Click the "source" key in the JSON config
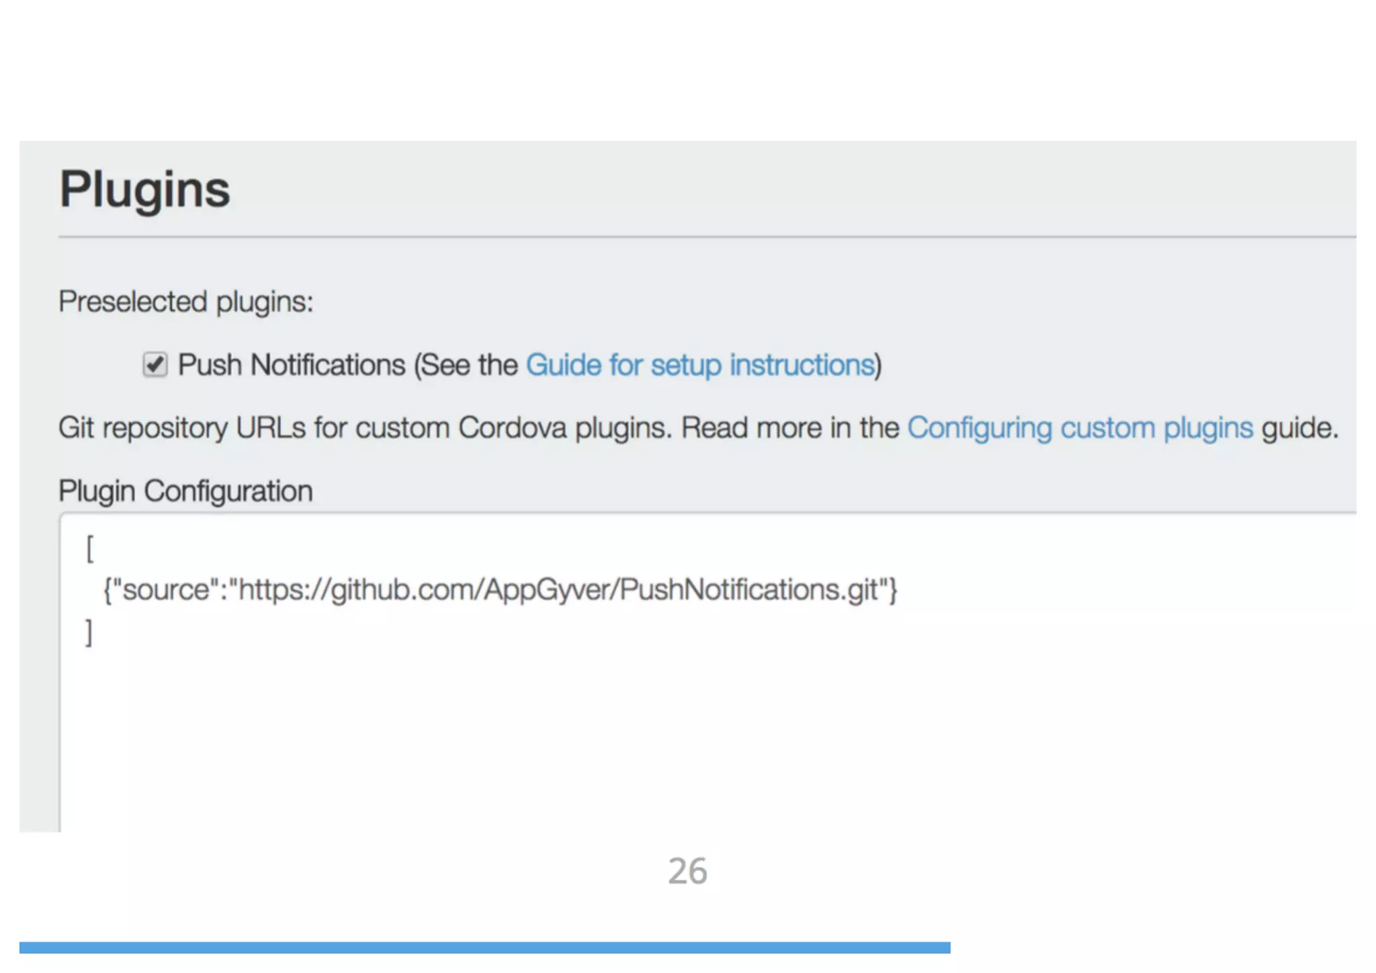 (x=166, y=590)
